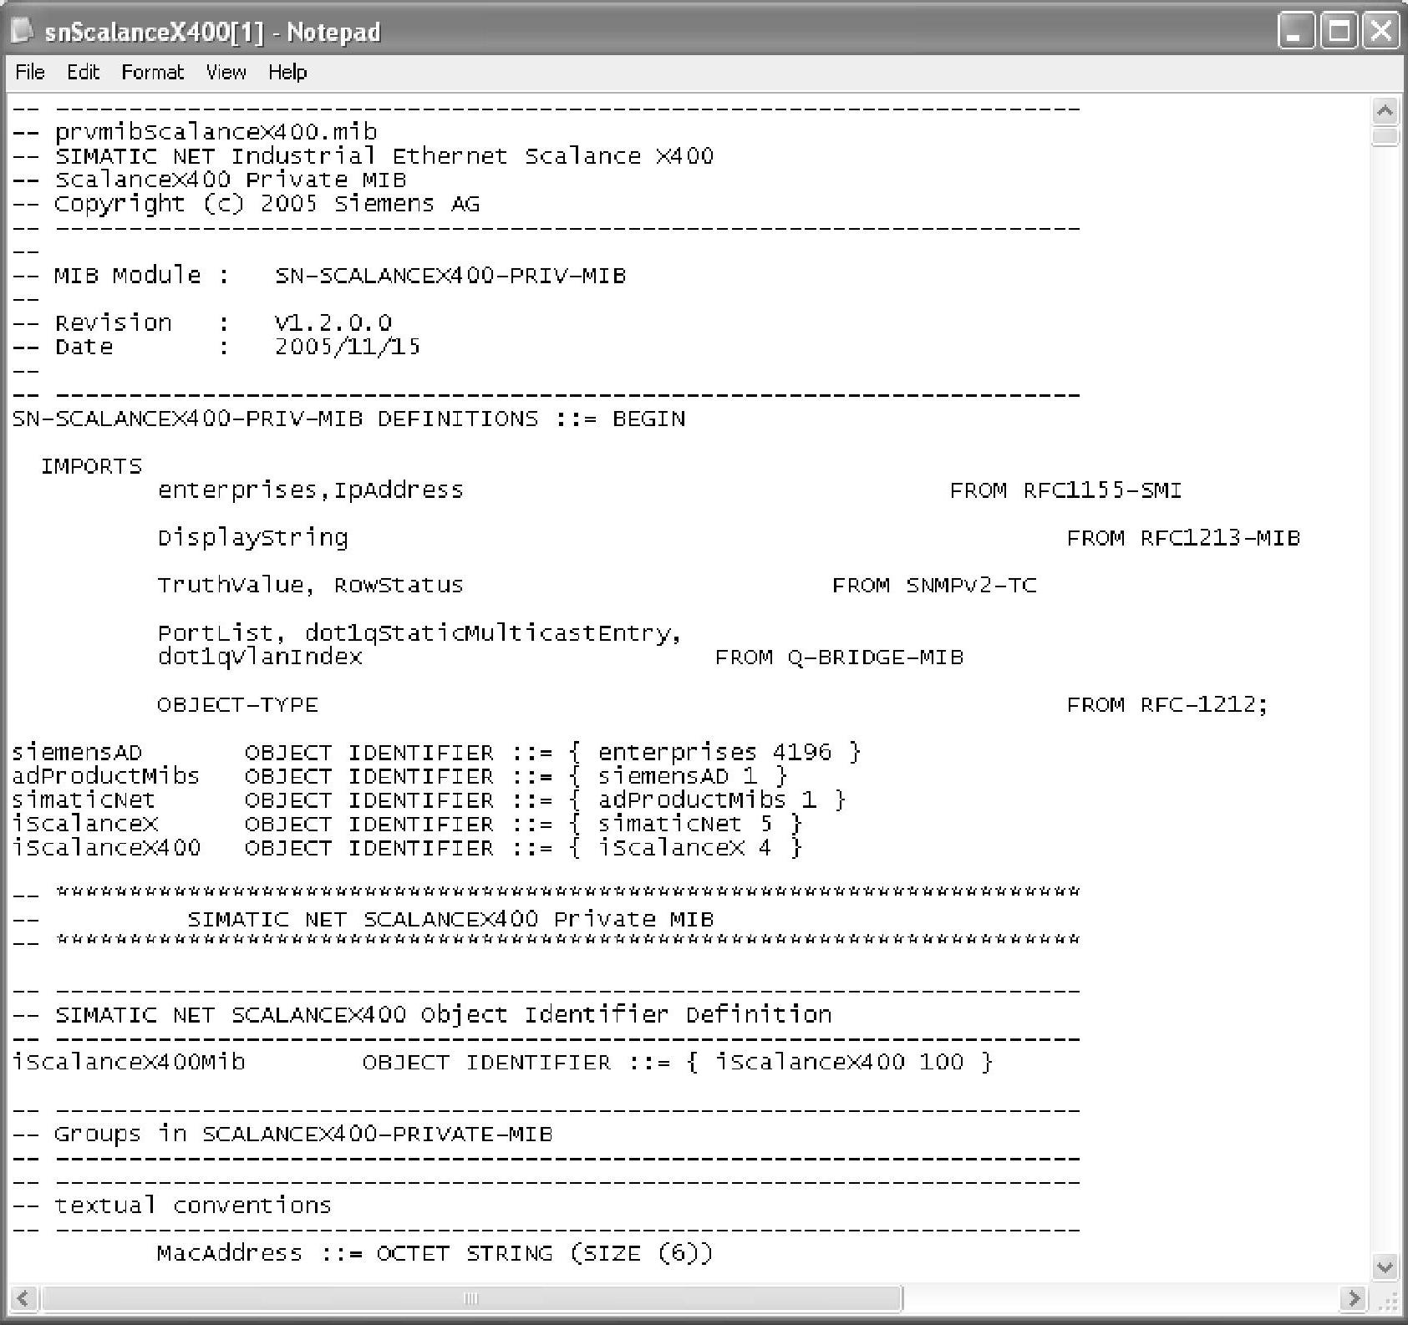Click the 'simaticNet' identifier name
1408x1325 pixels.
84,800
